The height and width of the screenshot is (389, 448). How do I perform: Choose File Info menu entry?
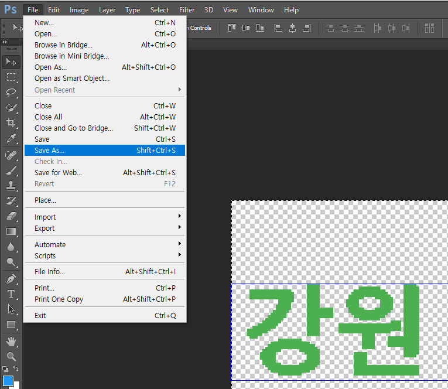[105, 271]
